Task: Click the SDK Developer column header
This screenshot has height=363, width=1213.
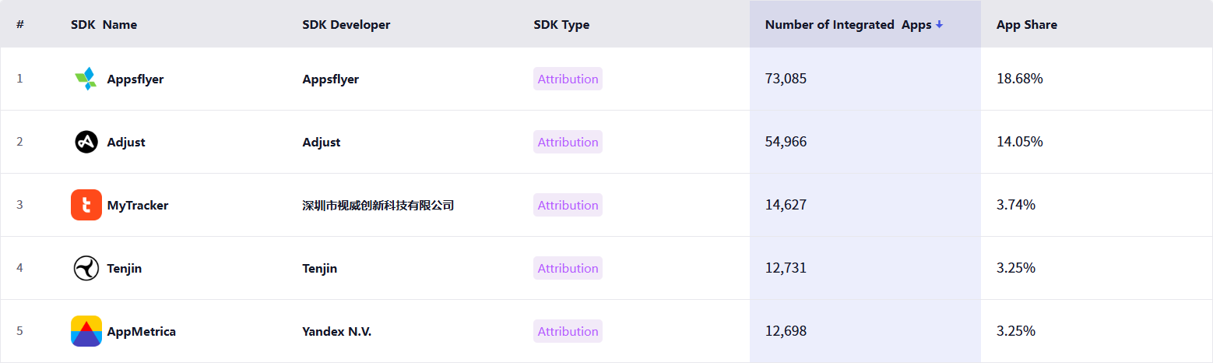Action: point(346,25)
